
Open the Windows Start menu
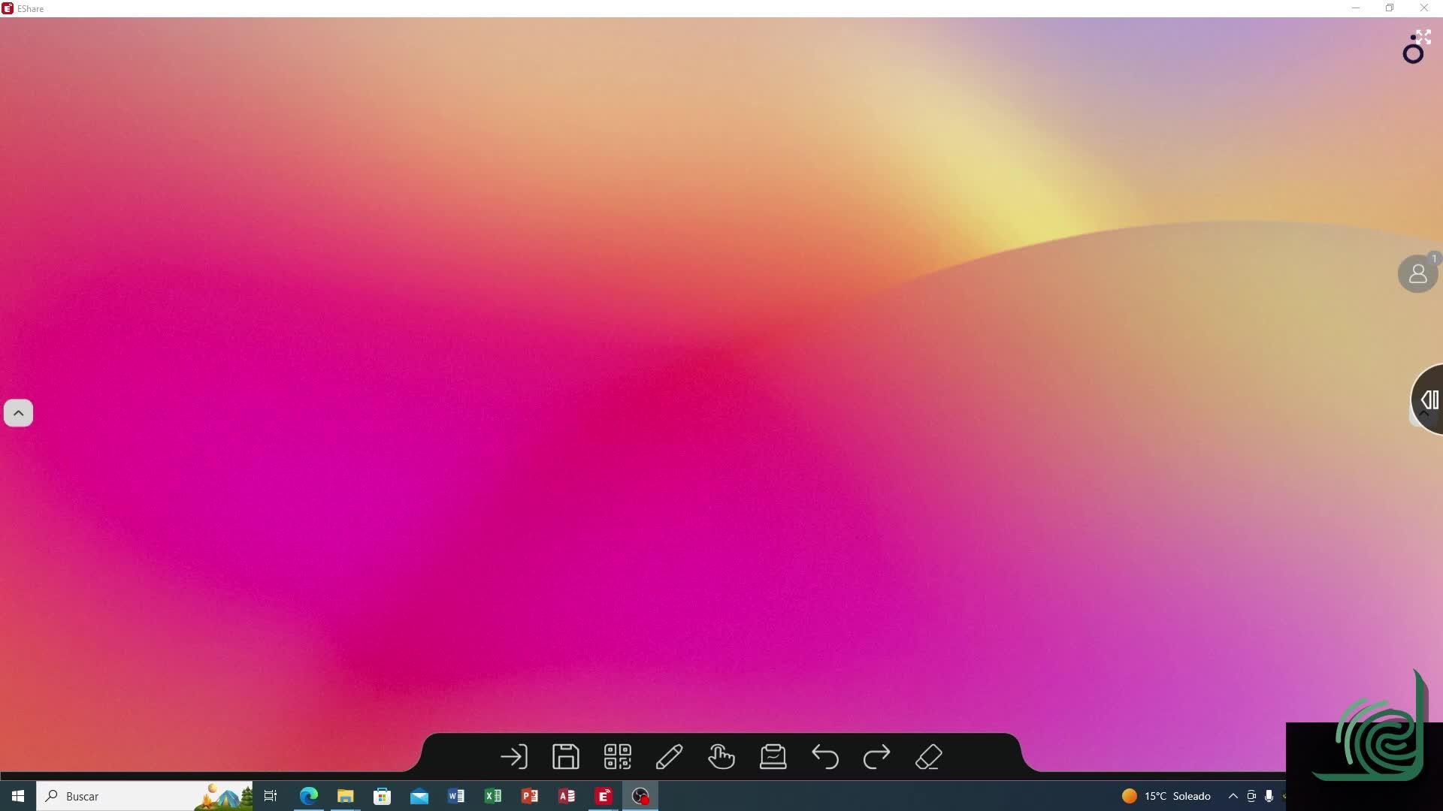point(18,796)
